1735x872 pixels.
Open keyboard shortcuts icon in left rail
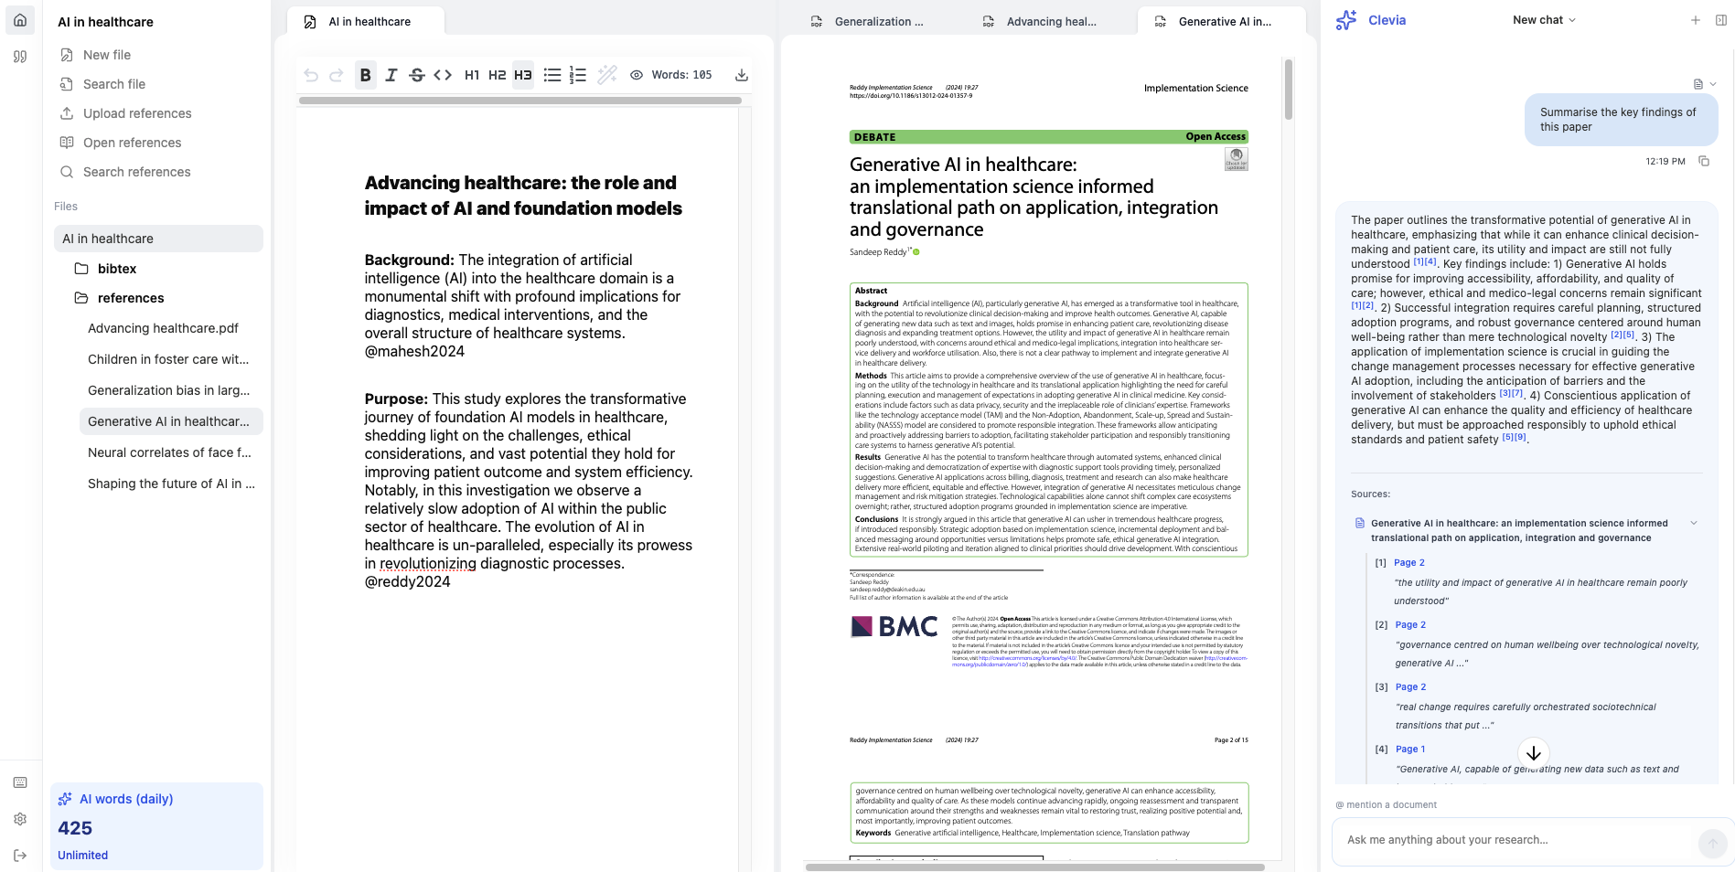pos(20,782)
